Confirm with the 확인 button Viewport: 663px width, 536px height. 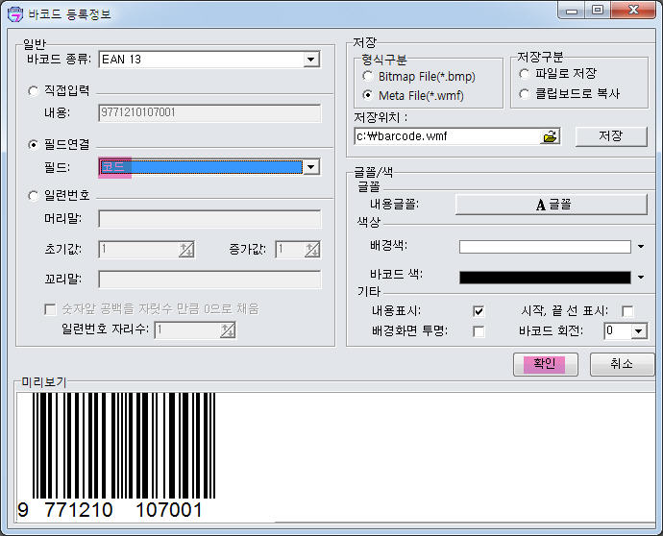pyautogui.click(x=546, y=364)
